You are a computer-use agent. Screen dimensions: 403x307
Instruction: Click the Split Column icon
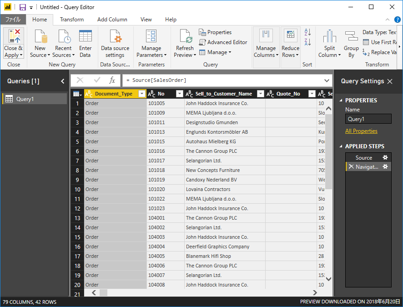click(329, 37)
